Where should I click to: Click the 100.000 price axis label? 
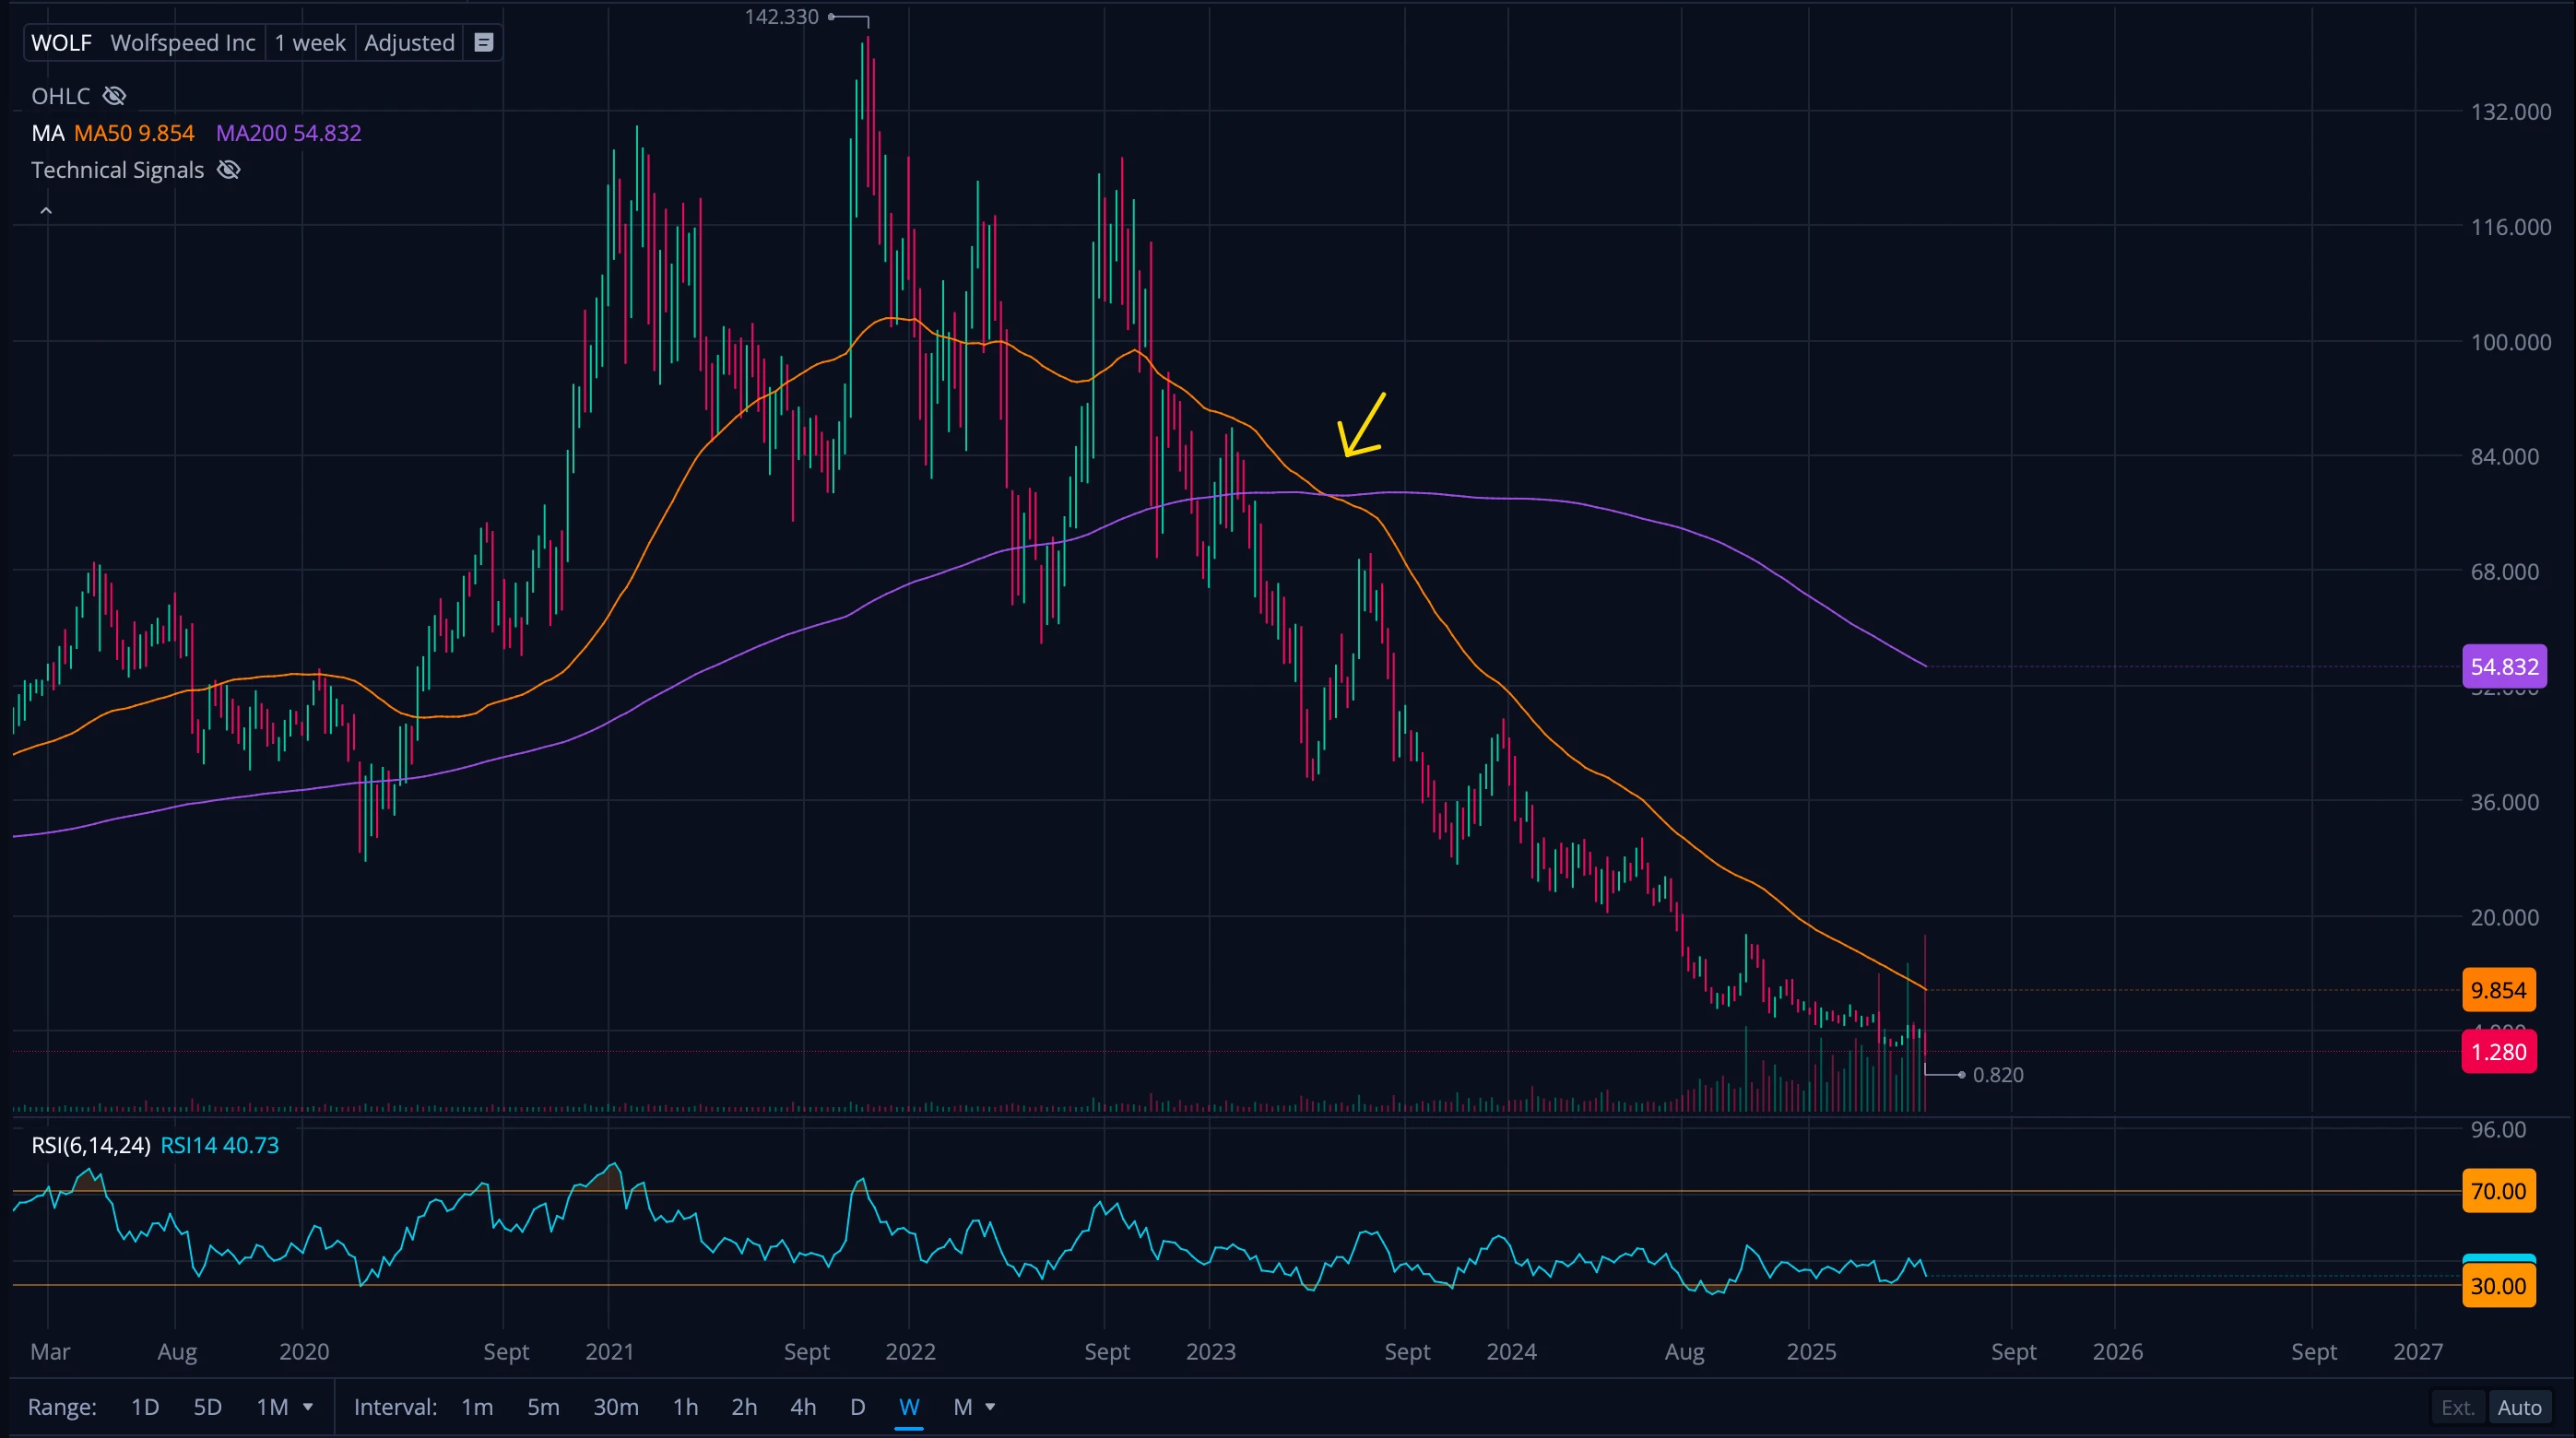[2510, 342]
